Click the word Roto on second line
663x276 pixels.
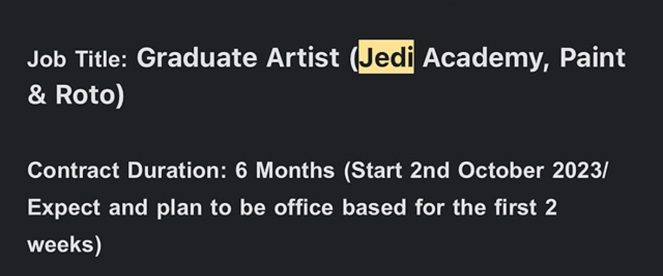click(85, 95)
